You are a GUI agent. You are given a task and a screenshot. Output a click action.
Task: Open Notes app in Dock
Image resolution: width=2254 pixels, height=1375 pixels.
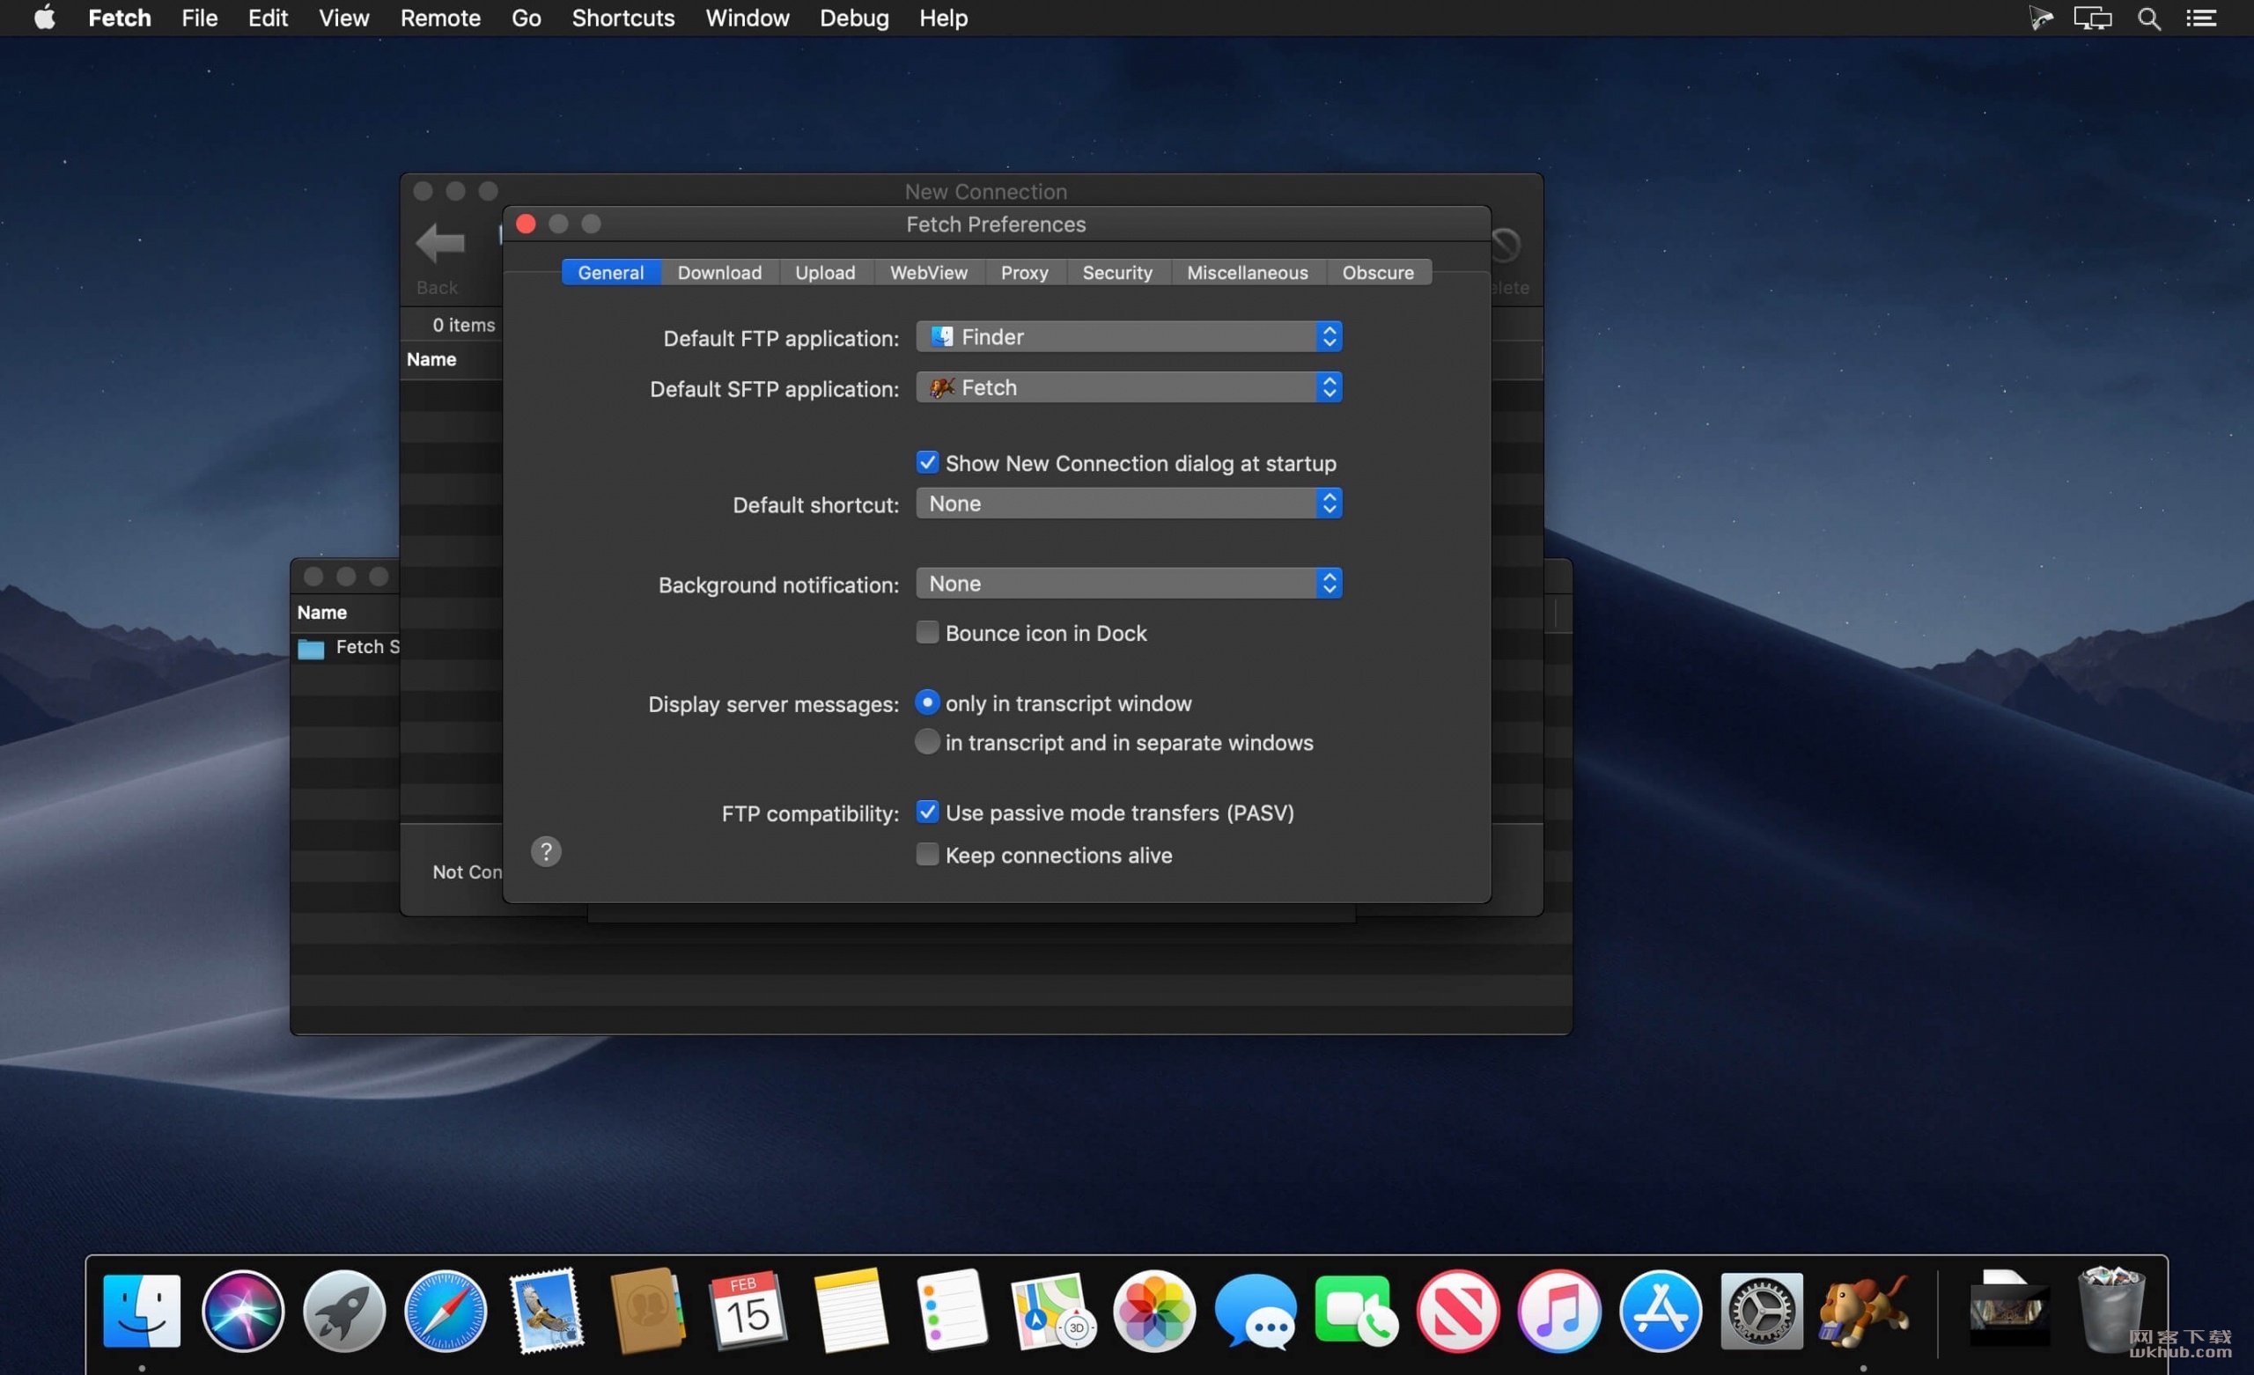pos(850,1311)
